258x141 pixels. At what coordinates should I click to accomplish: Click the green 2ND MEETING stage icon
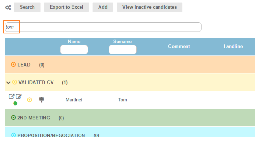(13, 118)
